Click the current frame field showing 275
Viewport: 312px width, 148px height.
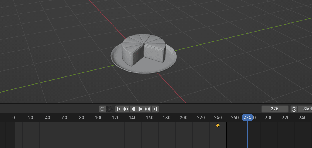coord(275,109)
